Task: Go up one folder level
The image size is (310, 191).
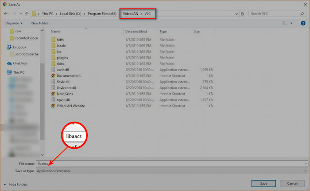Action: [27, 14]
